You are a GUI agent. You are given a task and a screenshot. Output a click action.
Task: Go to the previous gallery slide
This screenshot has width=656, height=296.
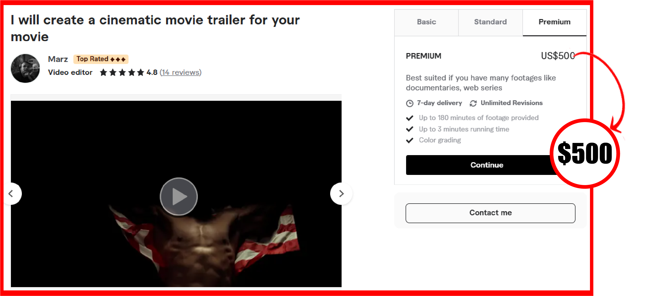pyautogui.click(x=11, y=194)
